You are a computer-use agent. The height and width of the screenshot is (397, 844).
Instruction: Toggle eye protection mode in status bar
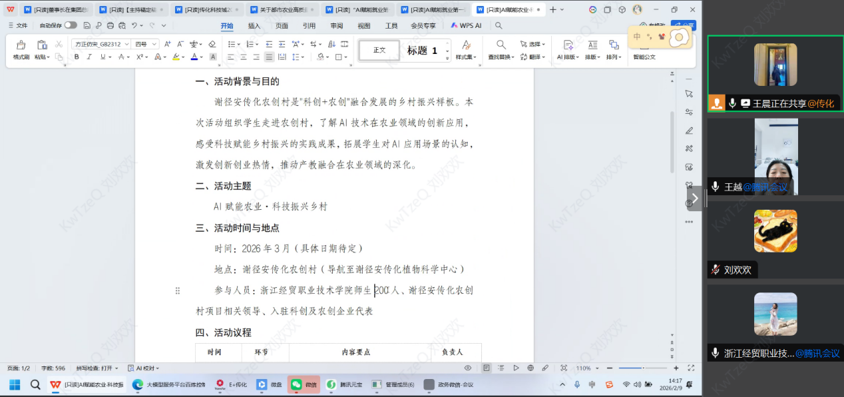tap(468, 368)
